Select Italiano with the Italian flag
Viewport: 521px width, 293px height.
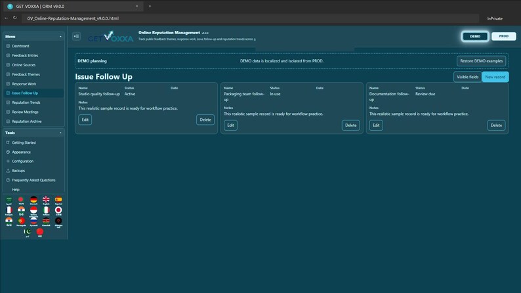click(46, 211)
